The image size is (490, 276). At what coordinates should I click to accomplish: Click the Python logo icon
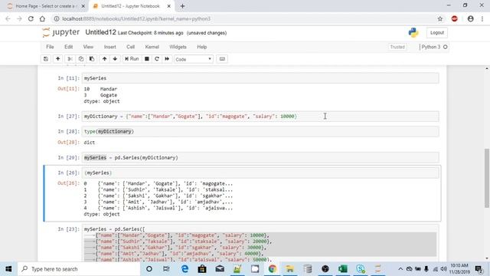(x=413, y=32)
